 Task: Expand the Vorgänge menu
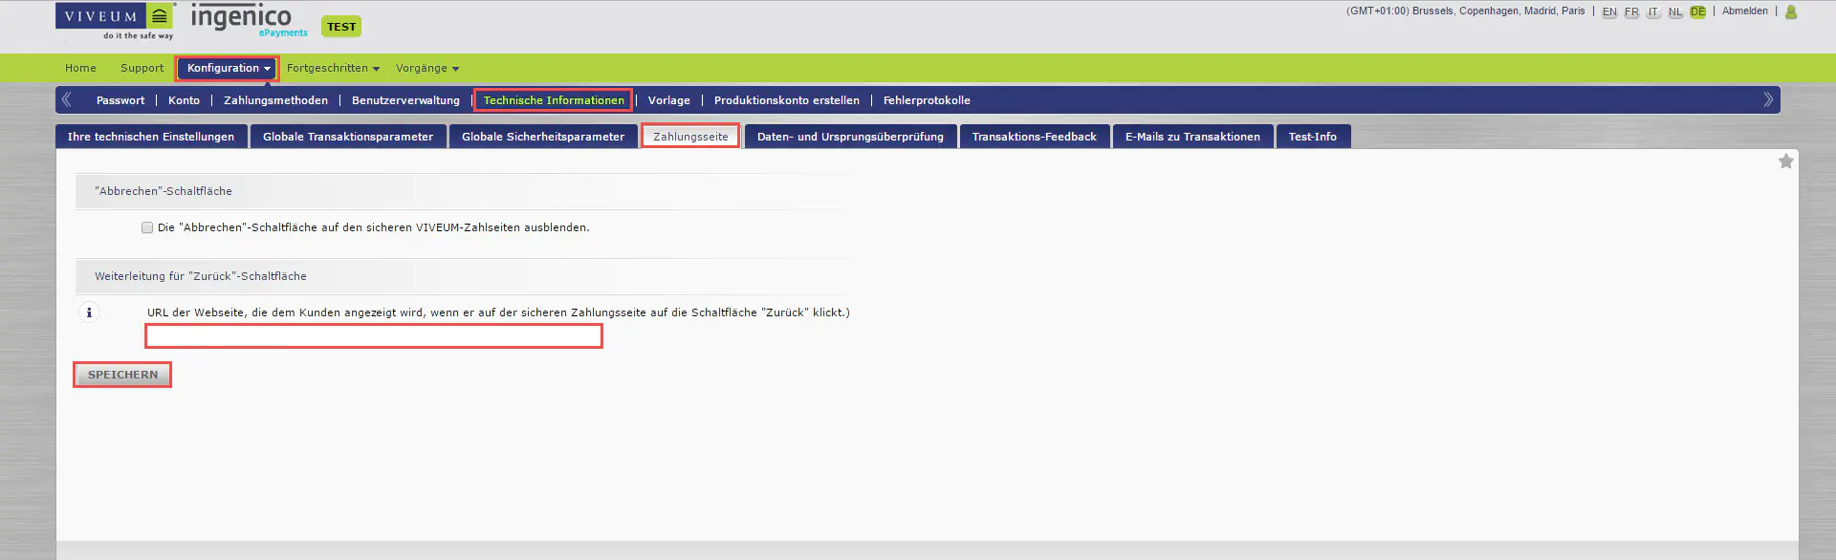coord(426,69)
